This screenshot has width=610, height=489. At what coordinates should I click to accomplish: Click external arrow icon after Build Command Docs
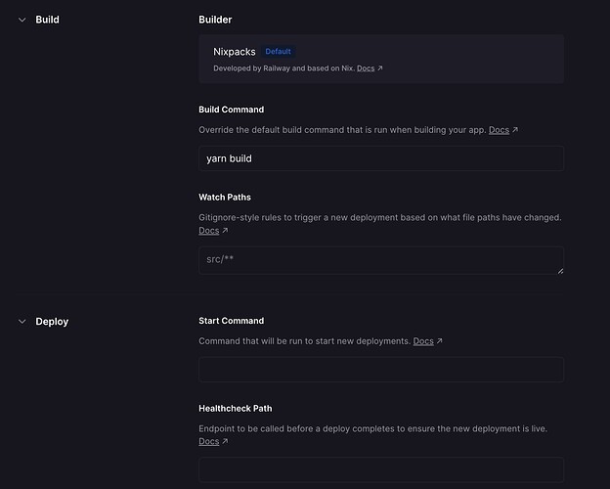click(x=515, y=130)
